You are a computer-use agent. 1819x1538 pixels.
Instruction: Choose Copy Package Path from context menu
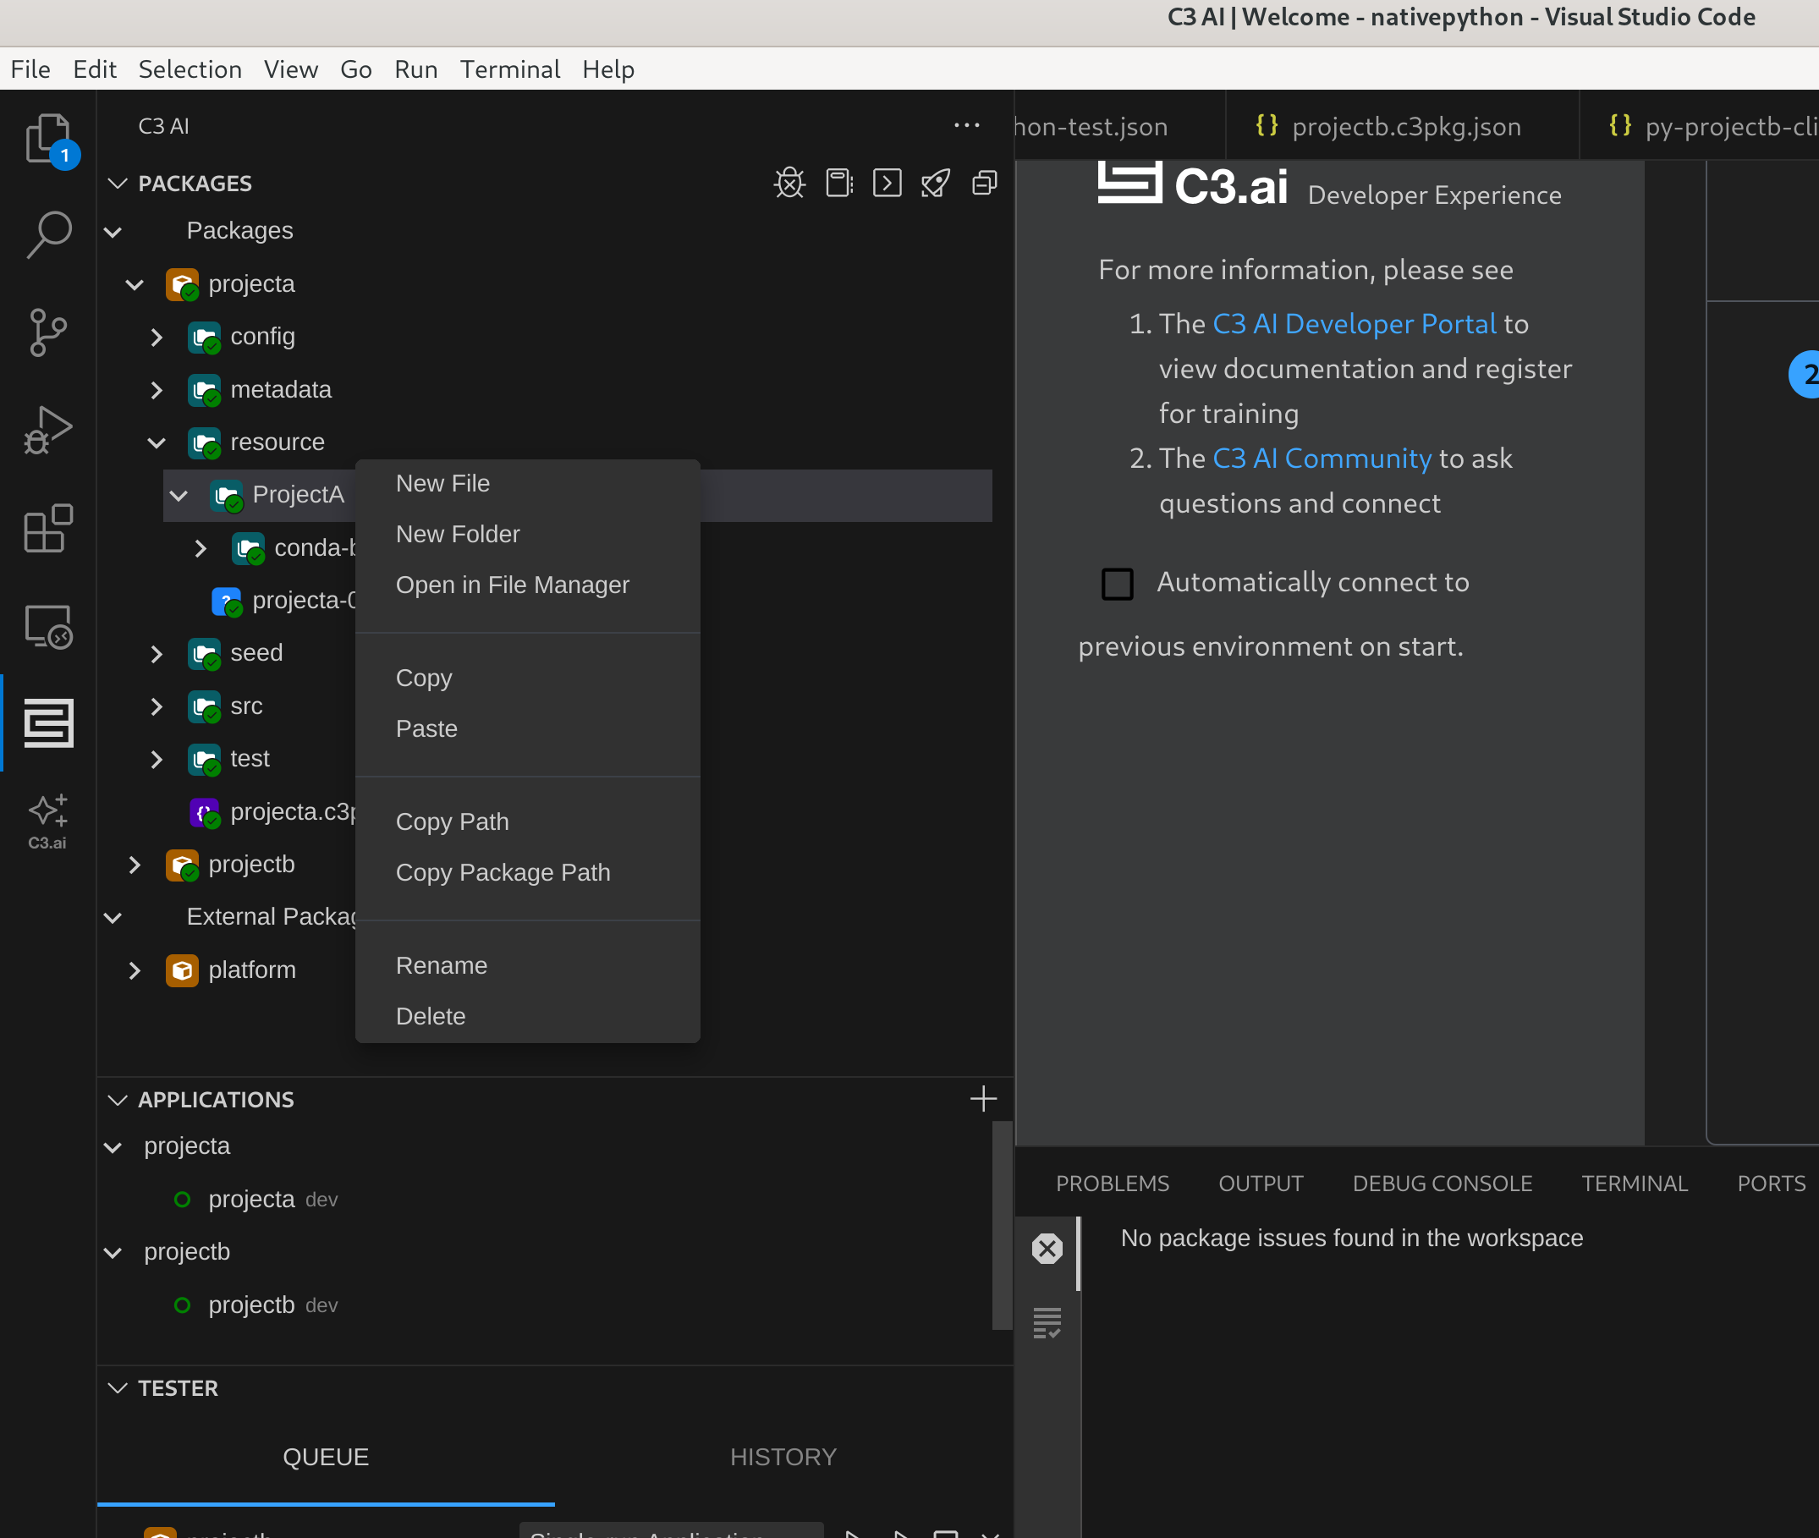503,872
